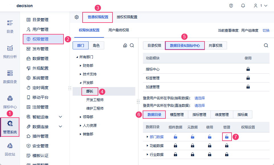Open the user account dropdown
Screen dimensions: 274x165
click(x=260, y=6)
